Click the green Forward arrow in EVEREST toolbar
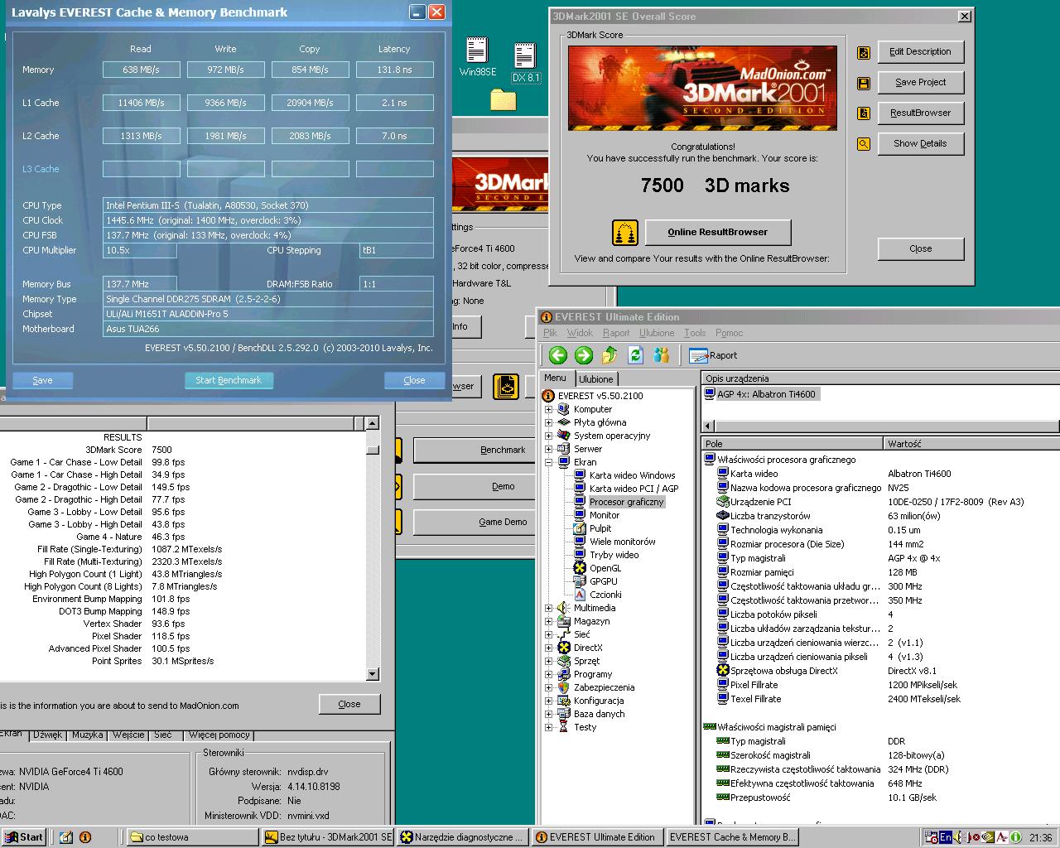The image size is (1060, 848). 584,355
